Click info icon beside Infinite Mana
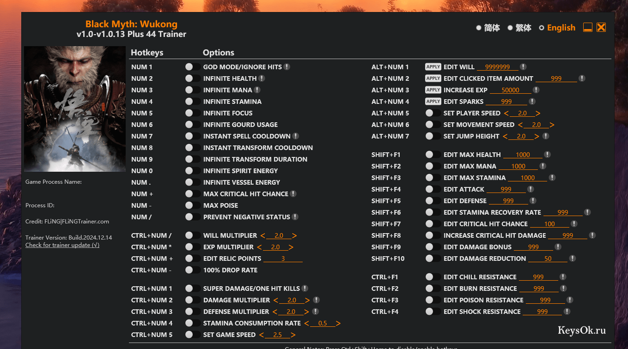The width and height of the screenshot is (628, 349). (x=257, y=90)
